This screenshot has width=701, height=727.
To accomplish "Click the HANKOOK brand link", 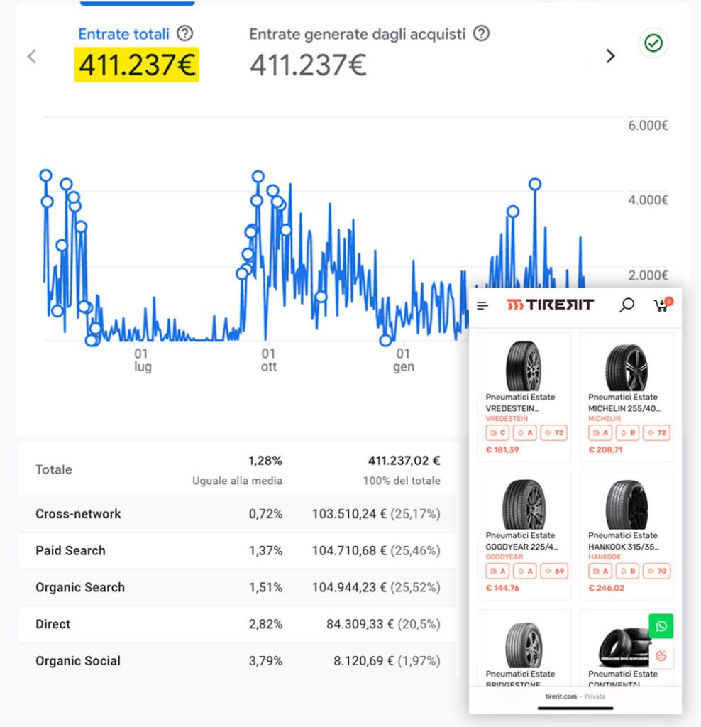I will tap(605, 557).
